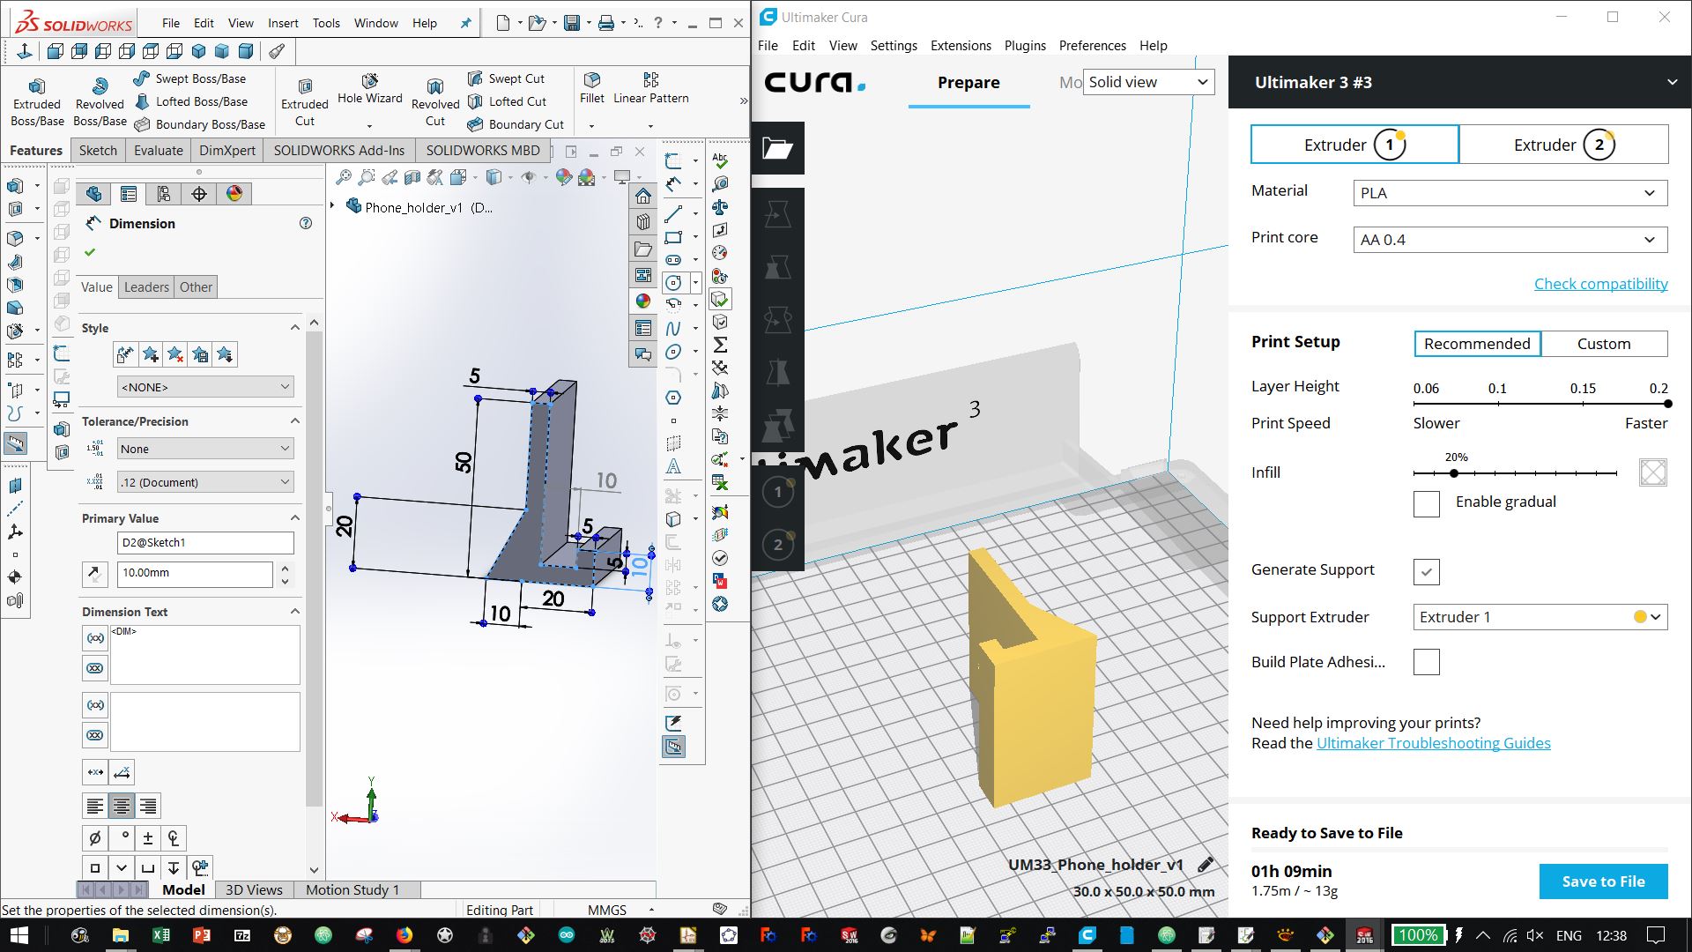Image resolution: width=1692 pixels, height=952 pixels.
Task: Switch to Recommended print setup mode
Action: coord(1478,344)
